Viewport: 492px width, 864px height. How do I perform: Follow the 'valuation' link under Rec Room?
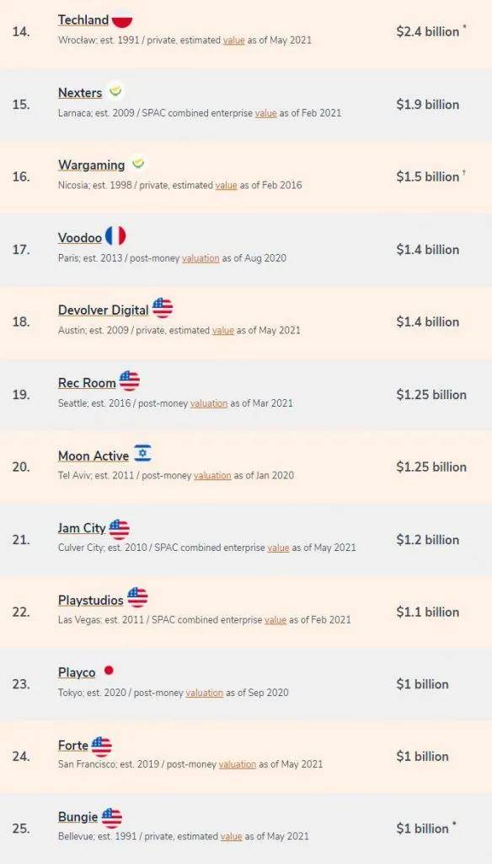(x=209, y=403)
